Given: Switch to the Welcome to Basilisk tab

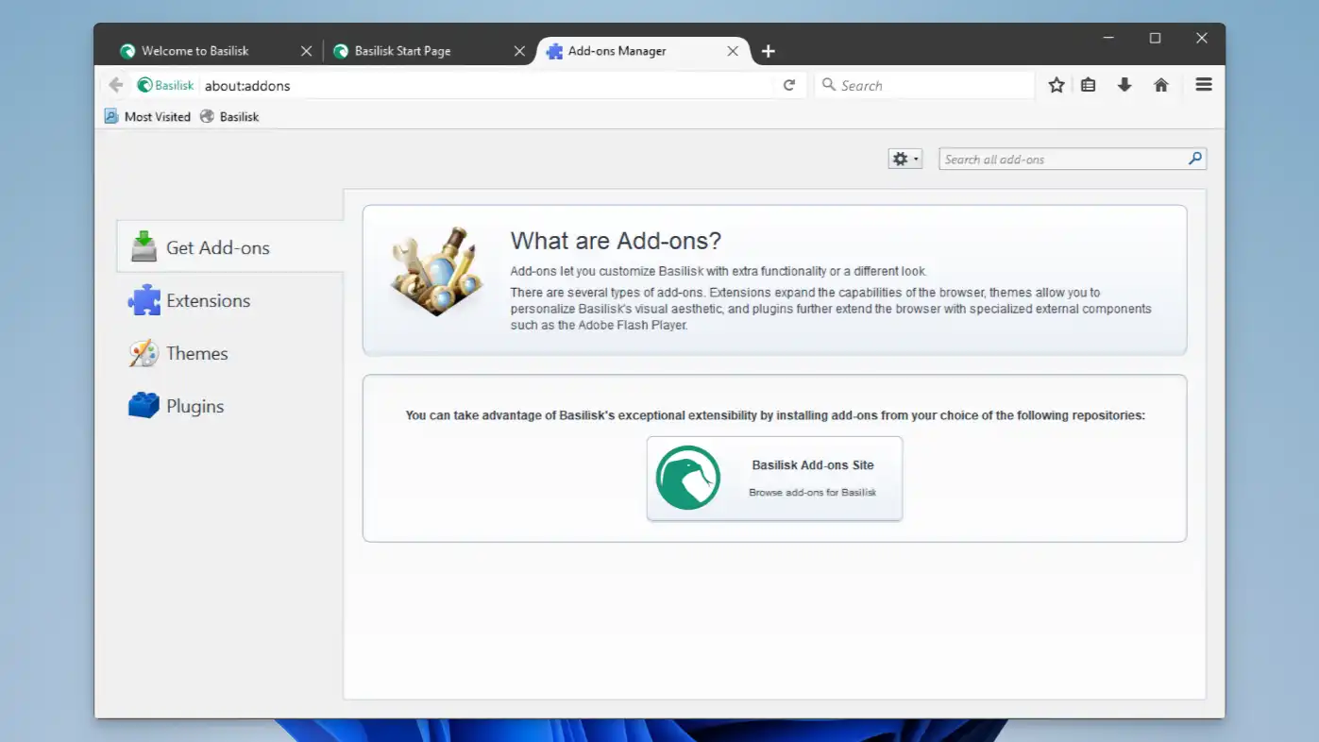Looking at the screenshot, I should point(195,50).
